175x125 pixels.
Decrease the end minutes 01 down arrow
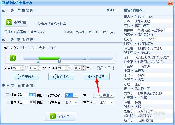[x=67, y=69]
